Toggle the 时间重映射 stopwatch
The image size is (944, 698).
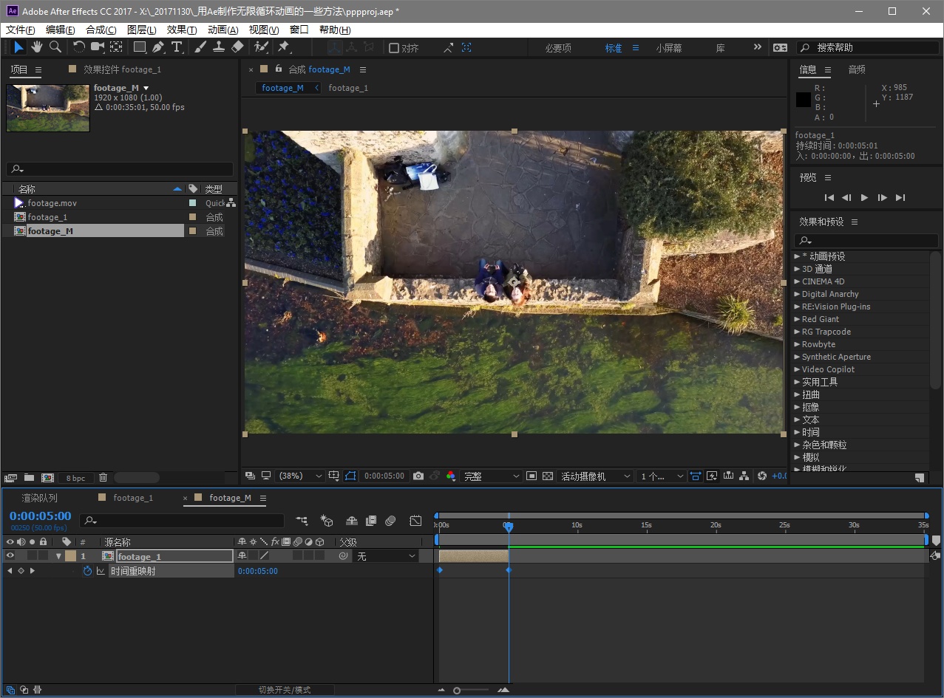[x=87, y=571]
